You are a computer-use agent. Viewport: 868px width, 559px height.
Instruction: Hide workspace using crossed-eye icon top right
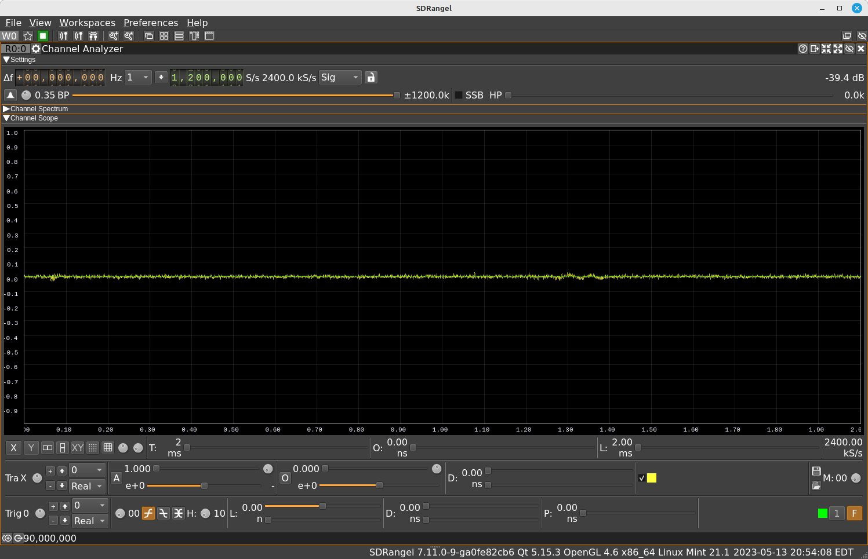(x=862, y=36)
